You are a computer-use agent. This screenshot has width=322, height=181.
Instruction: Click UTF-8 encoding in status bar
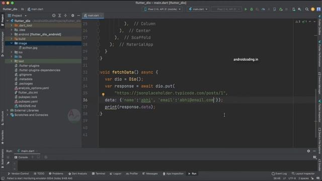[292, 178]
